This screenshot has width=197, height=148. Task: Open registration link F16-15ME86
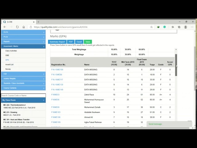[57, 75]
